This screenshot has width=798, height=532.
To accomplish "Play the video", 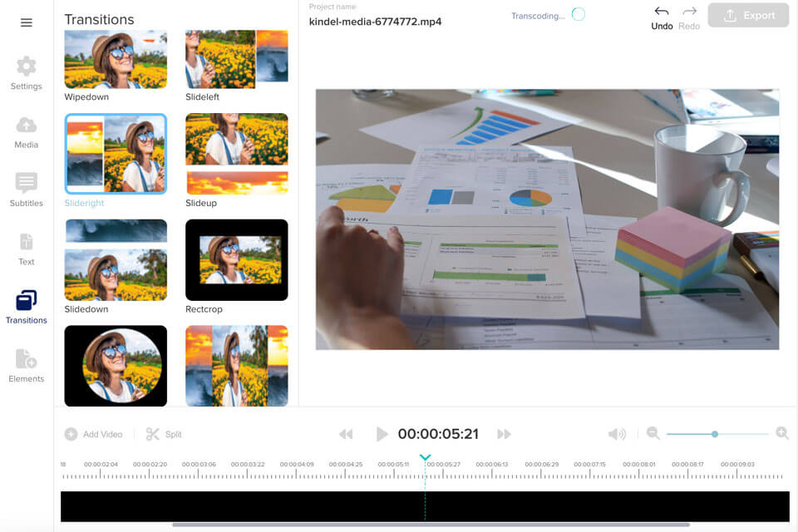I will pos(382,434).
